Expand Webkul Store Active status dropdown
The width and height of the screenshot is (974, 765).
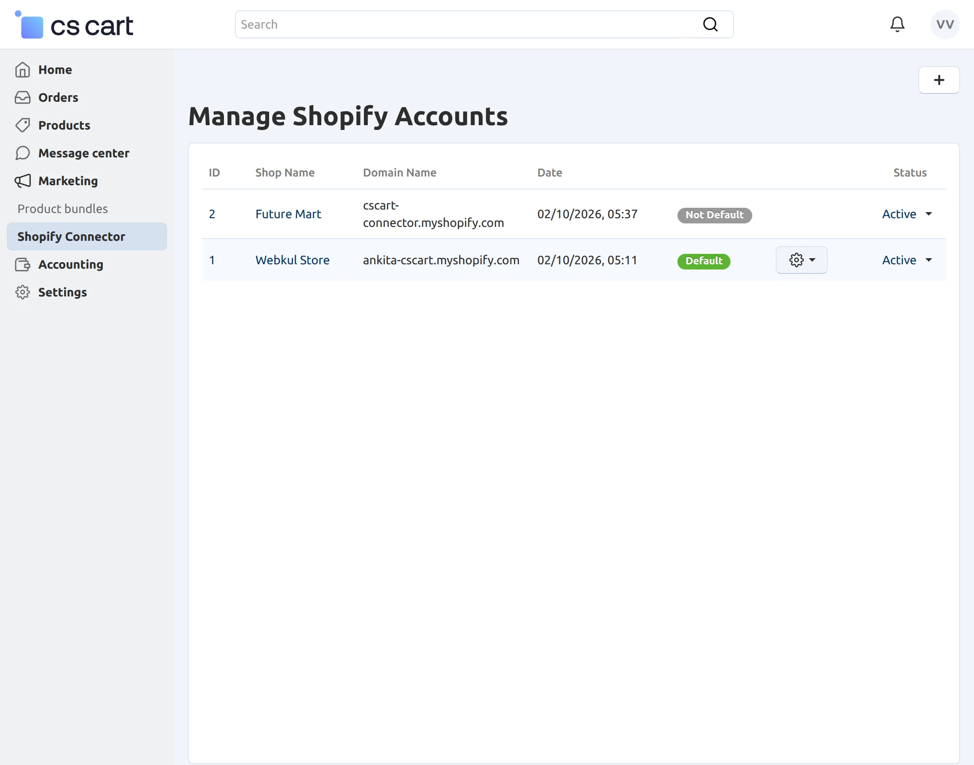tap(907, 260)
